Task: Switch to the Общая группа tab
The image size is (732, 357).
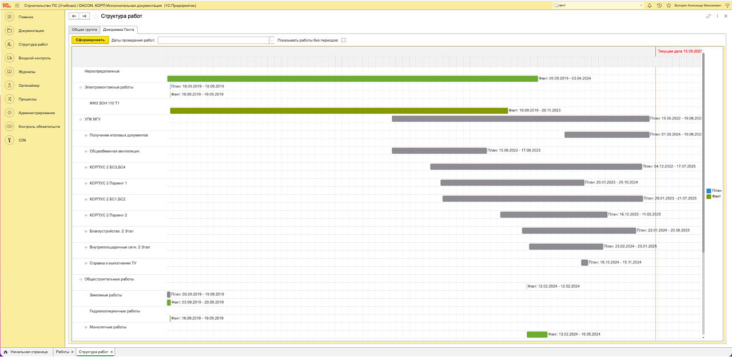Action: tap(84, 29)
